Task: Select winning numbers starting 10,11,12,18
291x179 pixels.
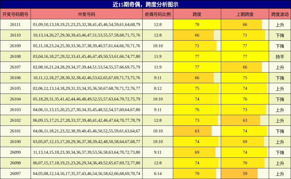Action: tap(87, 78)
